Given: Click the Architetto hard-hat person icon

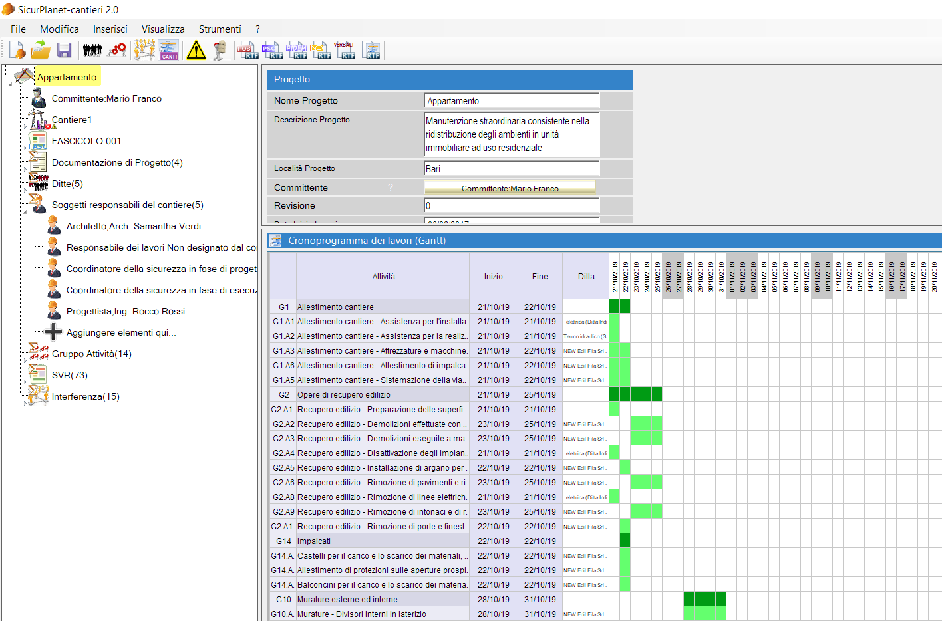Looking at the screenshot, I should click(54, 226).
